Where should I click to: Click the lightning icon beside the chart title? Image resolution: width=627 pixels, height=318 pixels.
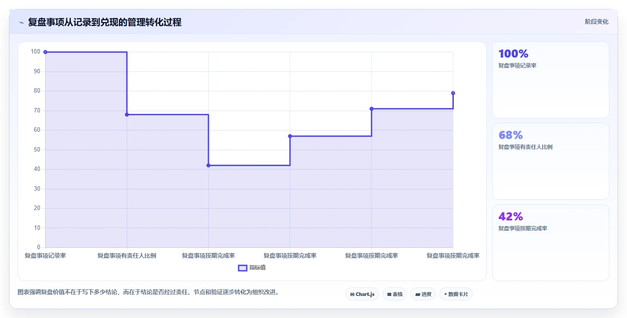(x=21, y=22)
